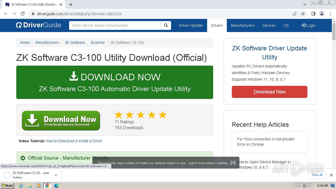Click the red Download Now button
The height and width of the screenshot is (189, 336).
click(x=270, y=92)
